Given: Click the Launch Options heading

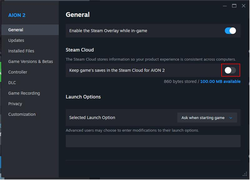Looking at the screenshot, I should (83, 97).
